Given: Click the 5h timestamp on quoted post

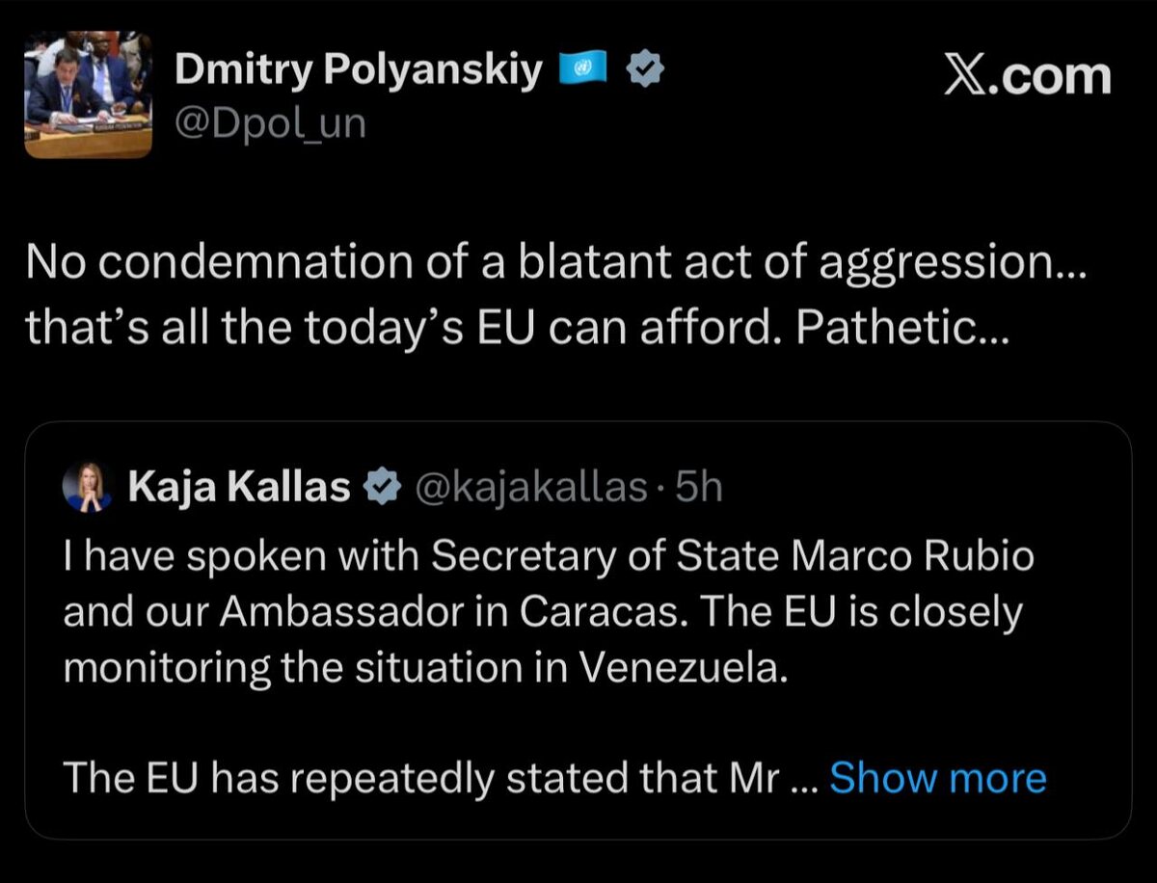Looking at the screenshot, I should point(699,489).
